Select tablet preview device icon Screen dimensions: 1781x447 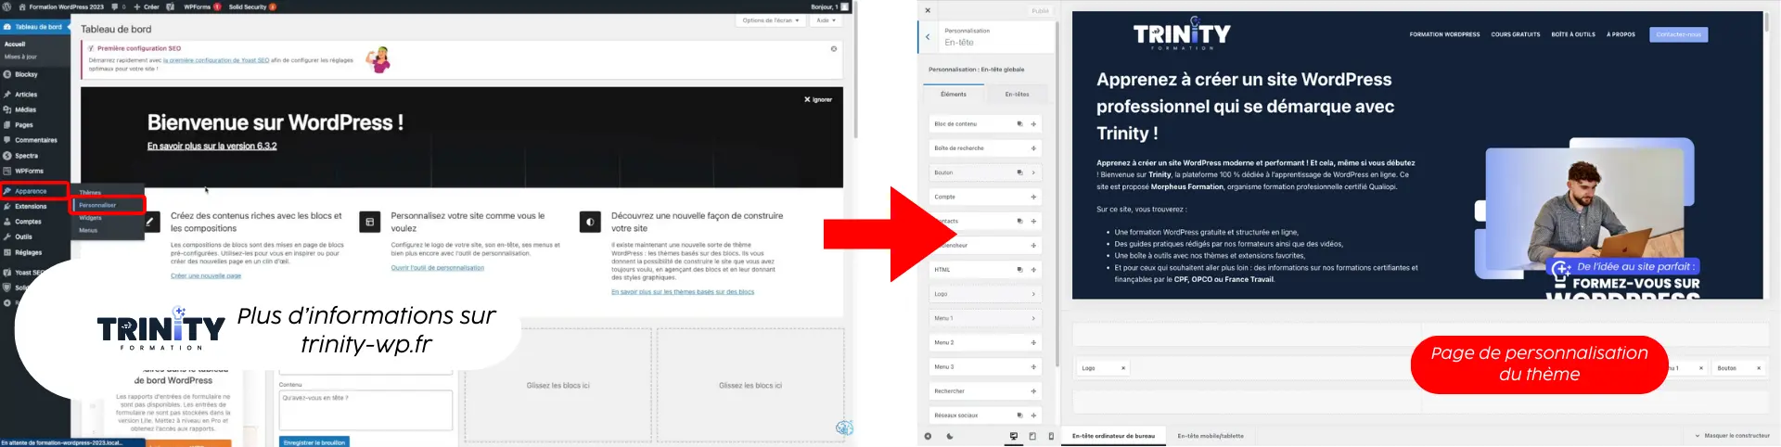tap(1032, 436)
